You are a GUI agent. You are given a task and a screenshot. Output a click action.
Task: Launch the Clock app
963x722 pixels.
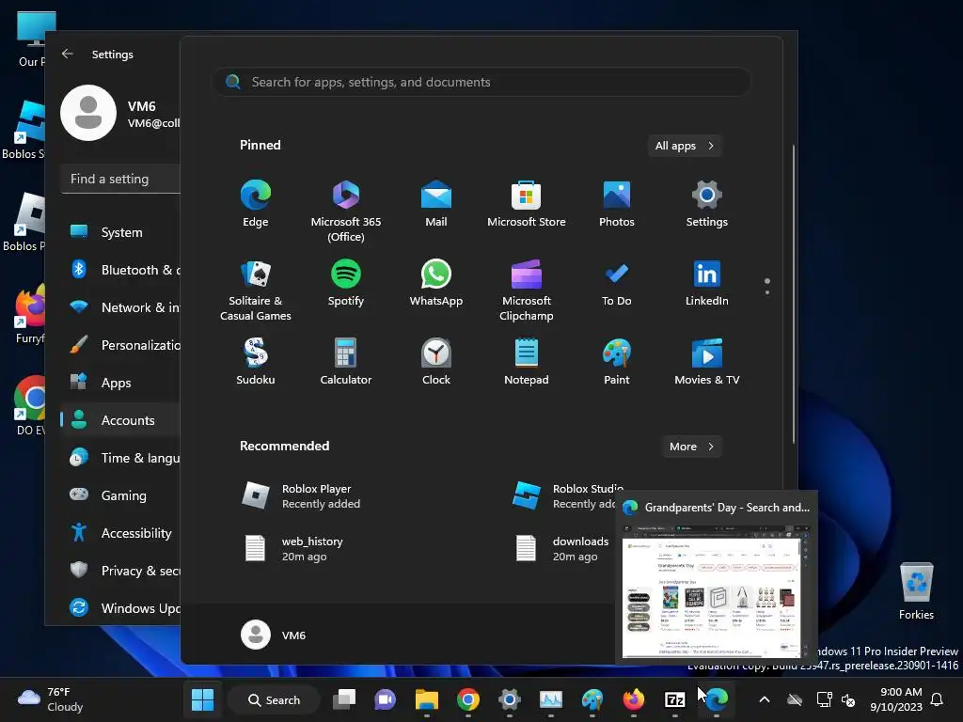(x=436, y=362)
